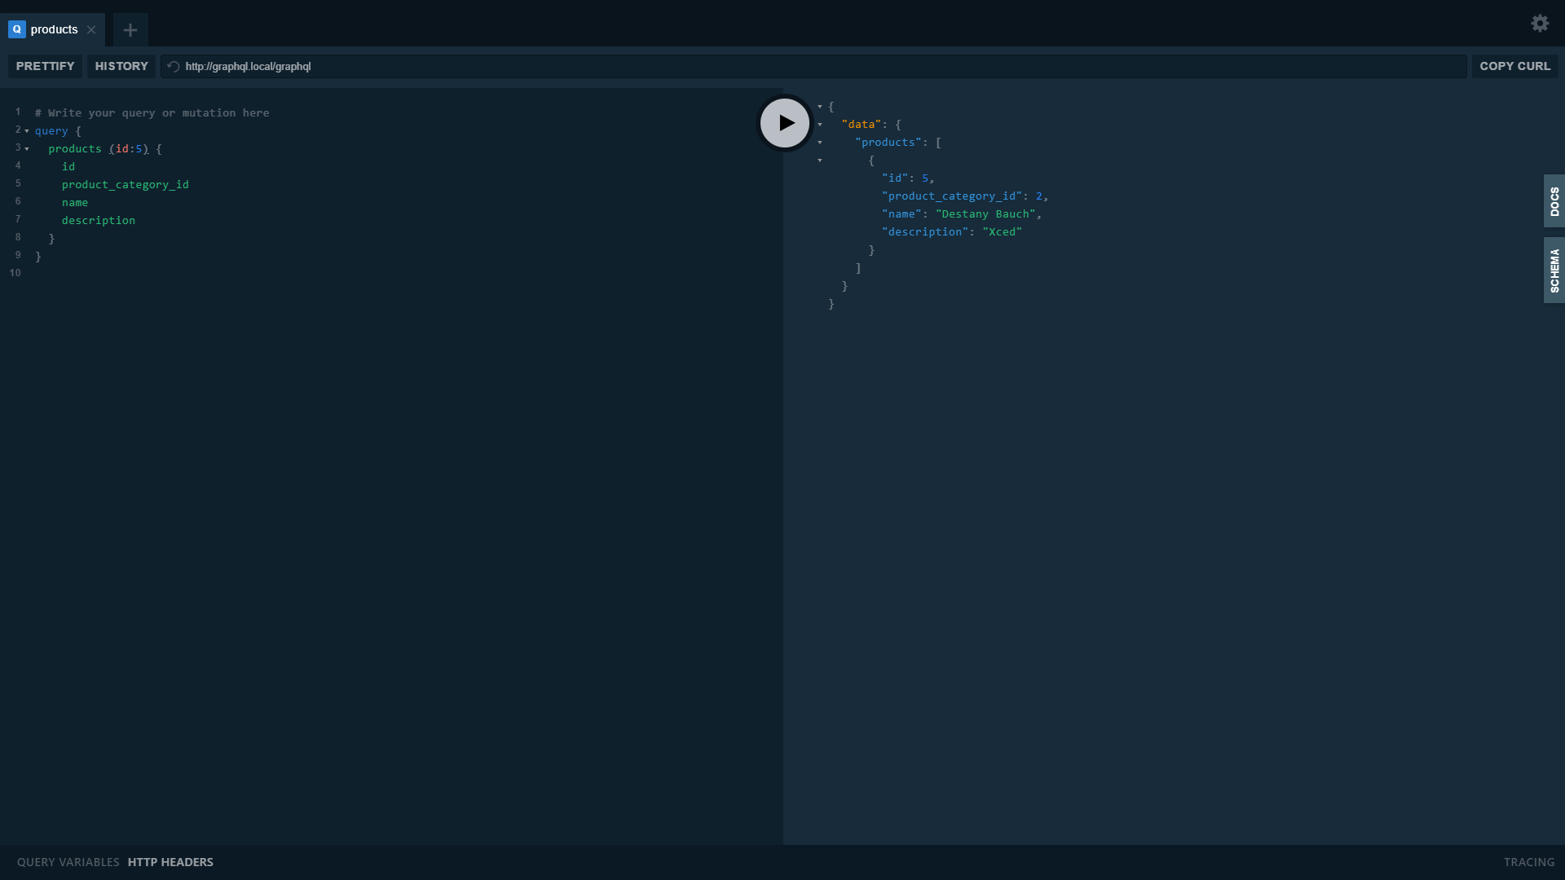Open the settings gear in the top right
This screenshot has width=1565, height=880.
point(1540,24)
